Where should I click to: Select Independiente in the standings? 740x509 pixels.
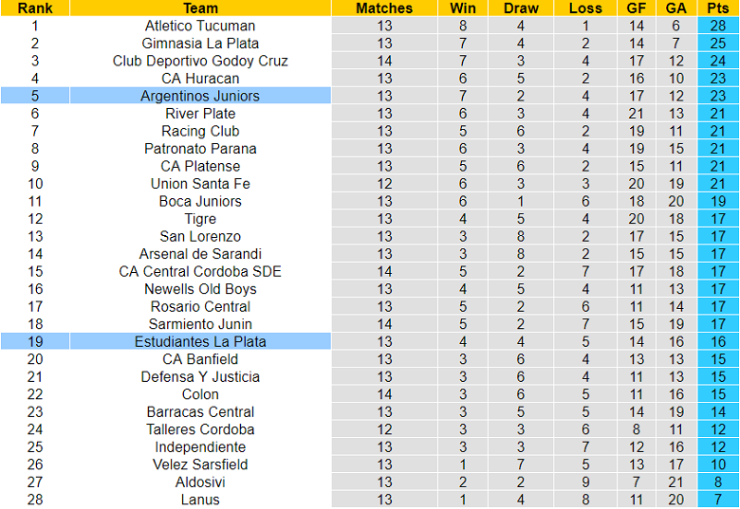[200, 446]
